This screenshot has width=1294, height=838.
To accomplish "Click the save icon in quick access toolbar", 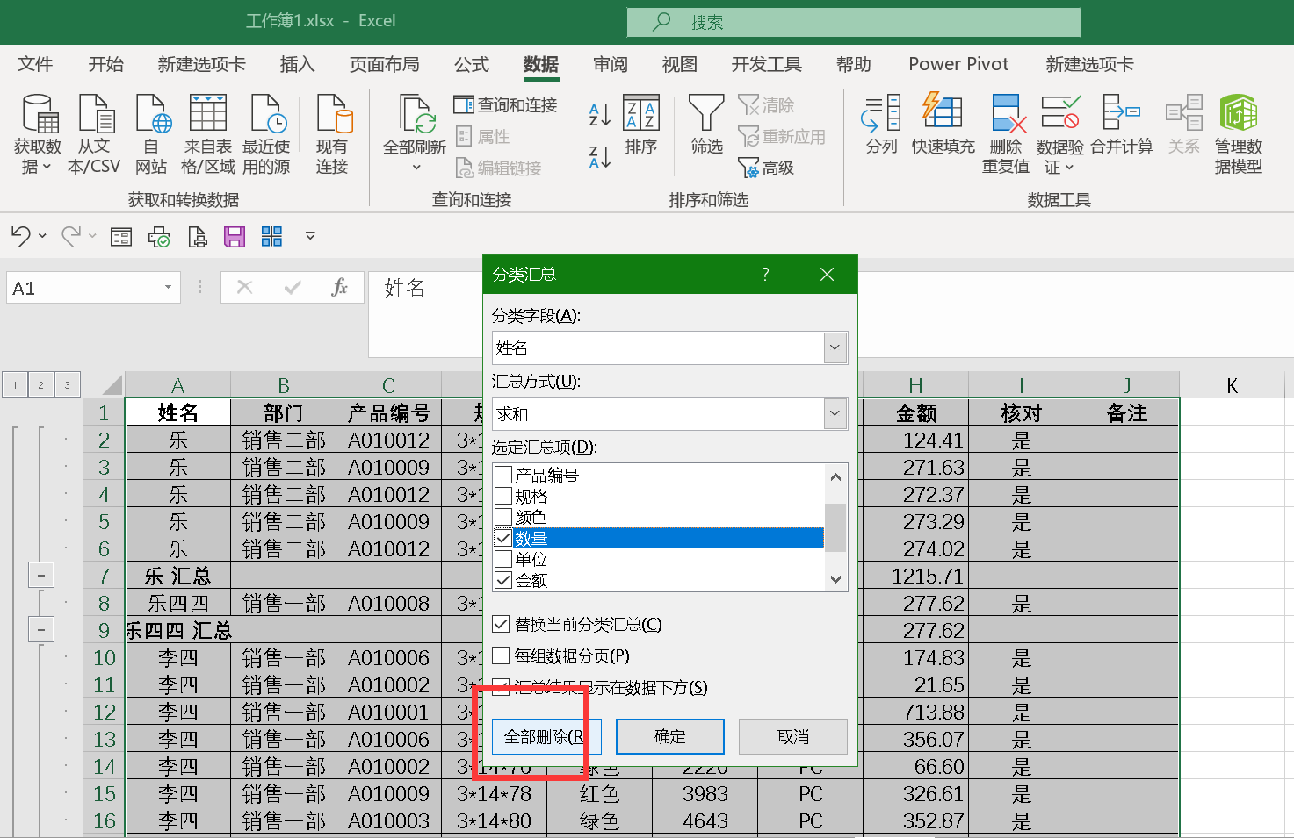I will (235, 236).
